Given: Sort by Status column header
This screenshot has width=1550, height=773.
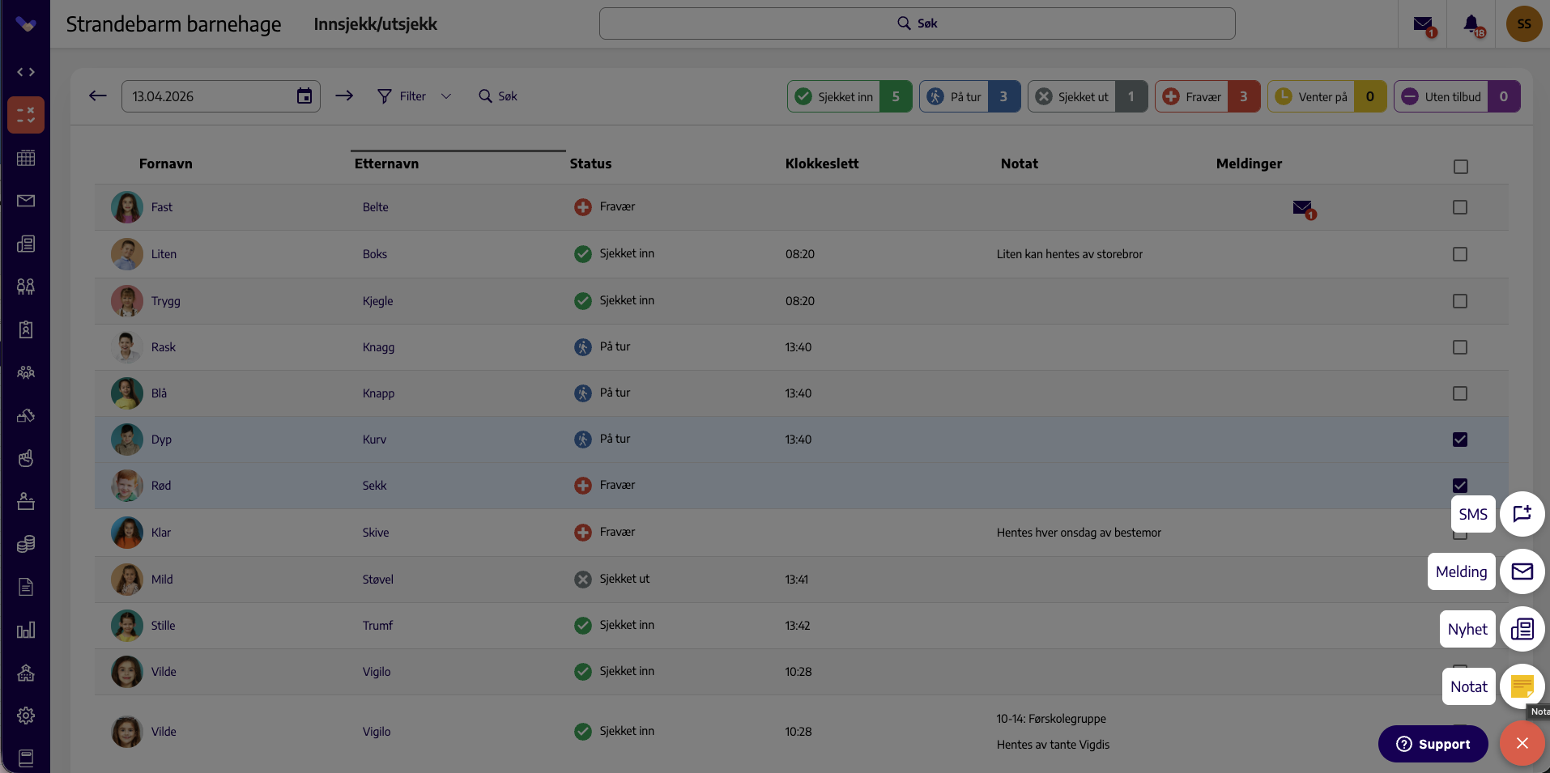Looking at the screenshot, I should (x=590, y=164).
